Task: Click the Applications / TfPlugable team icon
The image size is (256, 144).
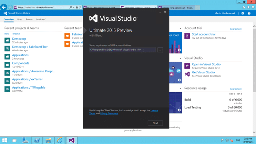Action: pos(7,89)
